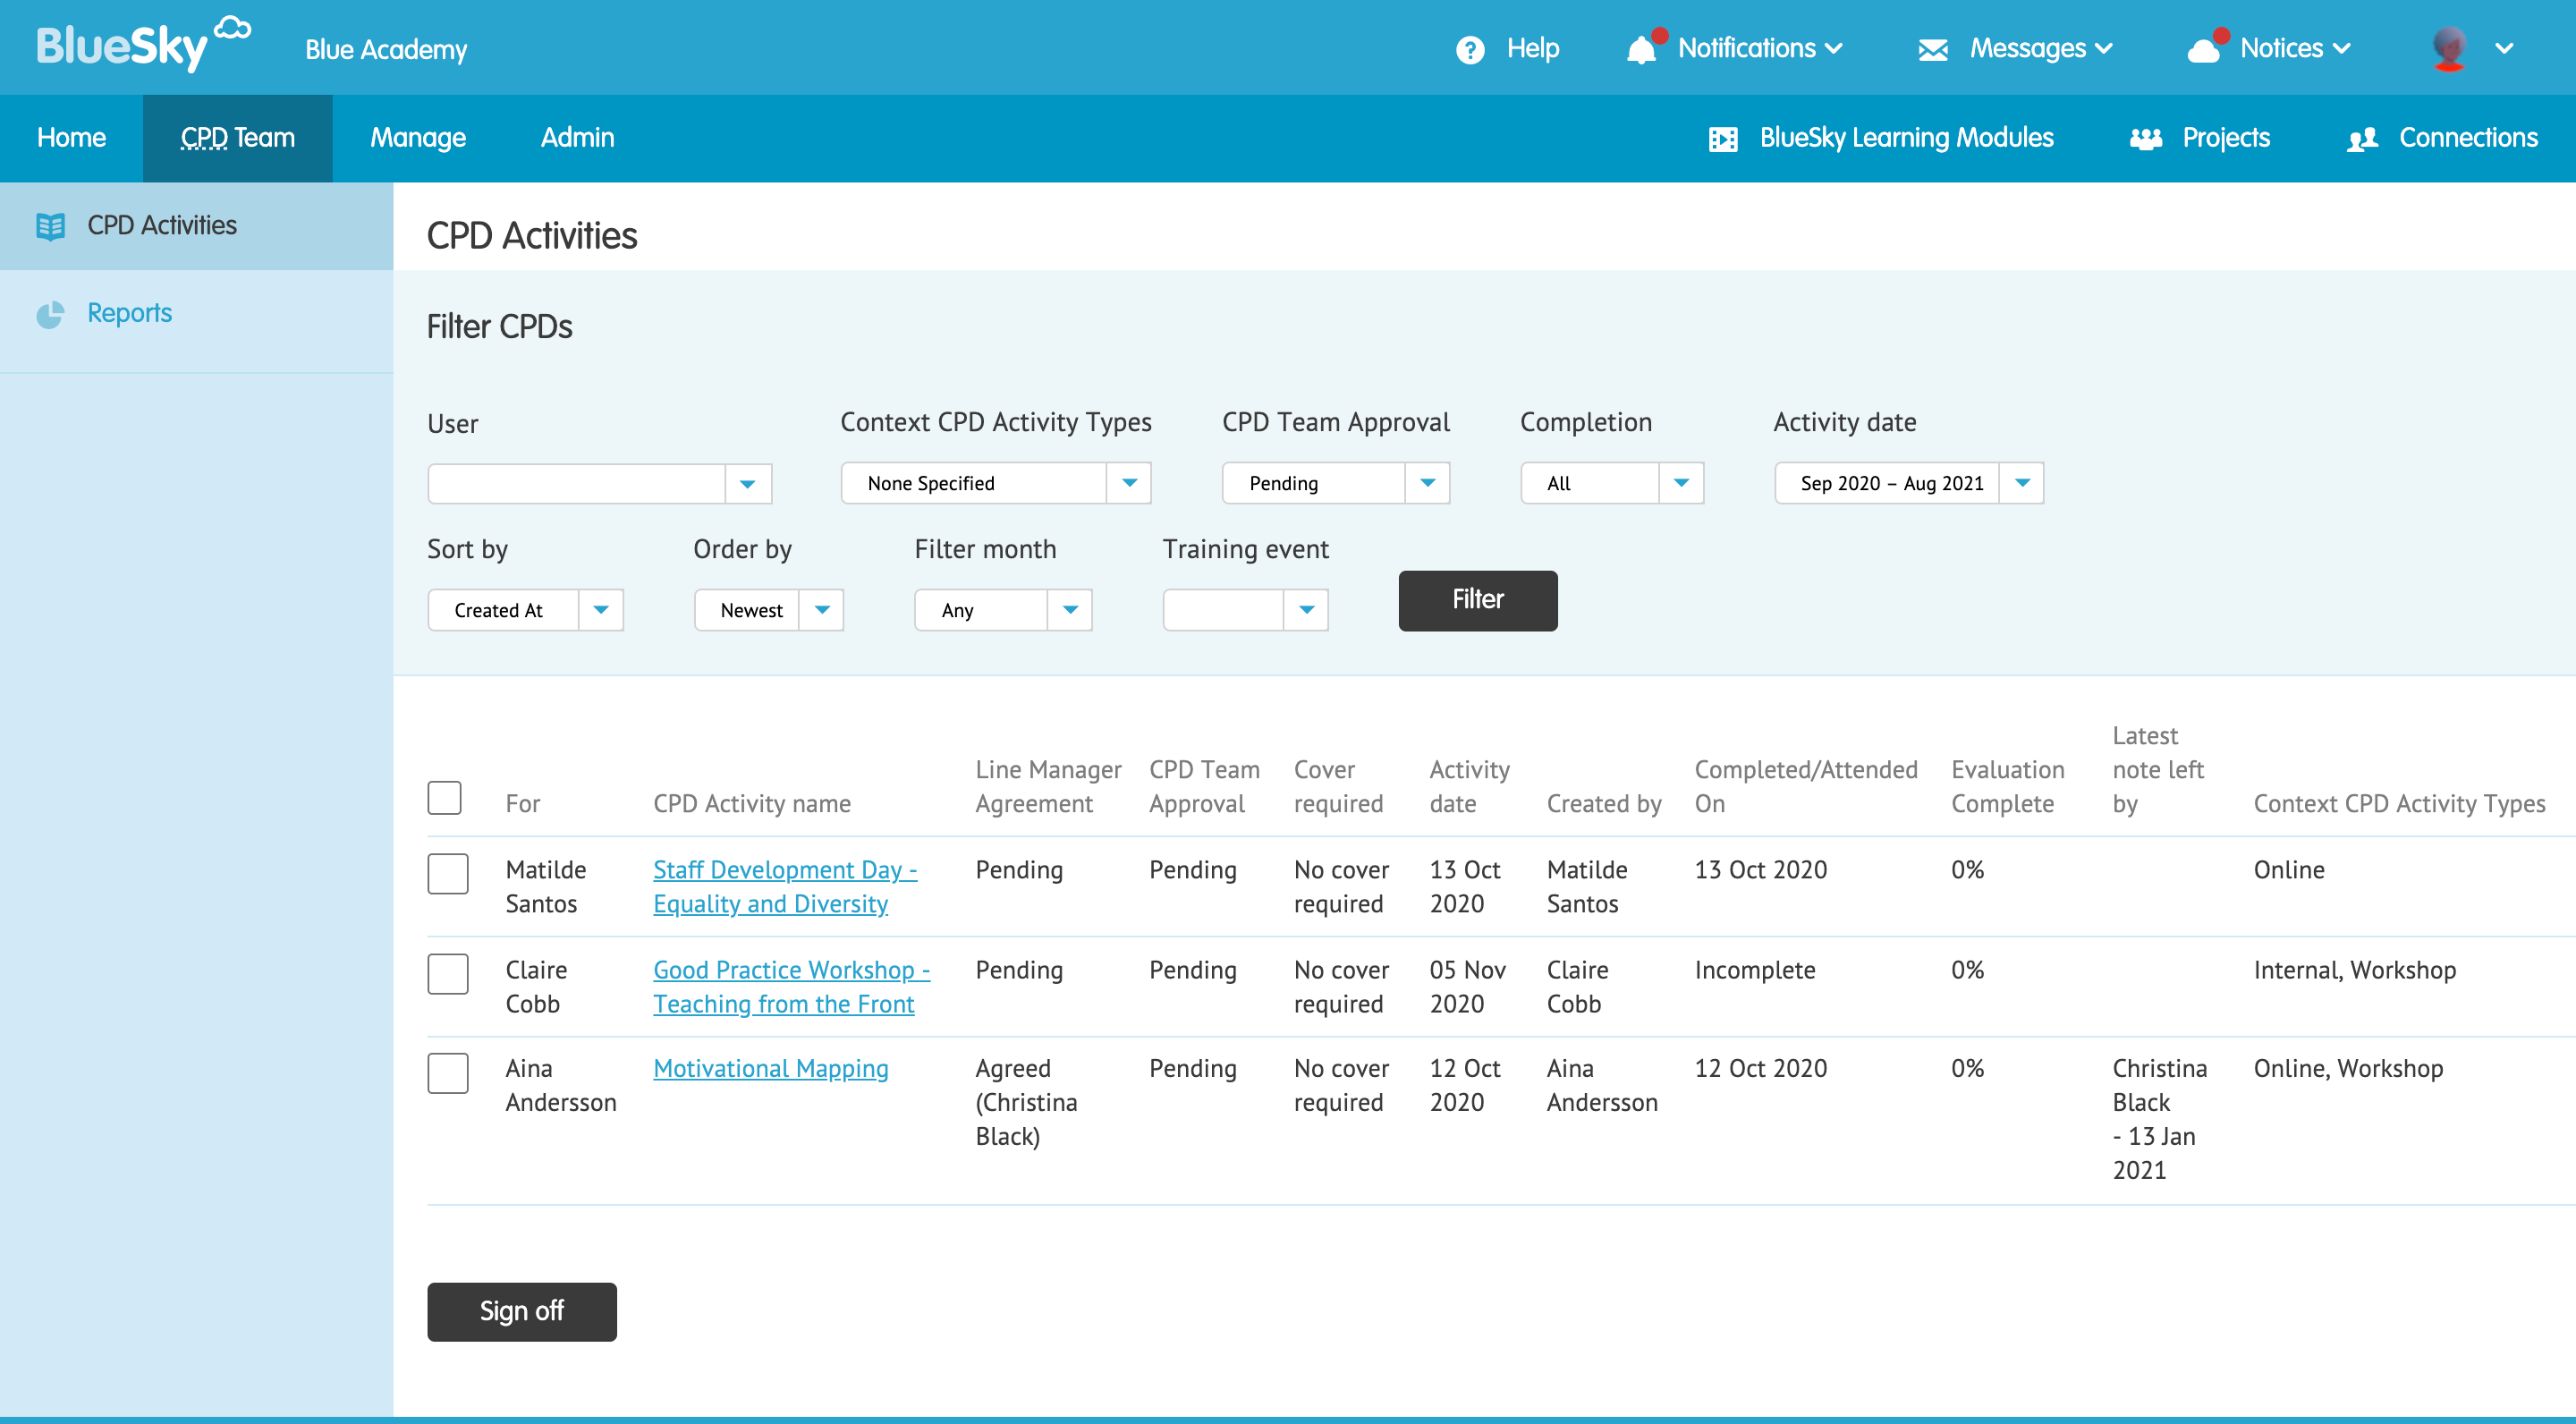Click the 'CPD Activity name' column header
Viewport: 2576px width, 1424px height.
point(752,803)
